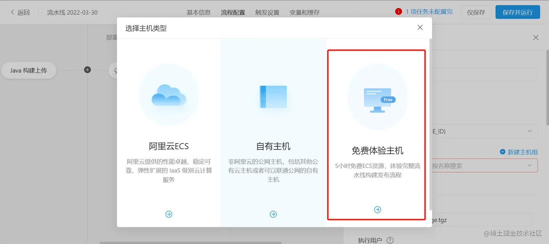Viewport: 549px width, 244px height.
Task: Click the 选择主机类型 dialog title
Action: pos(146,28)
